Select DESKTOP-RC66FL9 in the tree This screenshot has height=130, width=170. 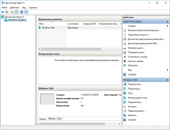17,20
